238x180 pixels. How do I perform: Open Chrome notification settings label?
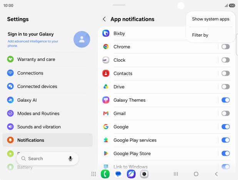pyautogui.click(x=122, y=47)
